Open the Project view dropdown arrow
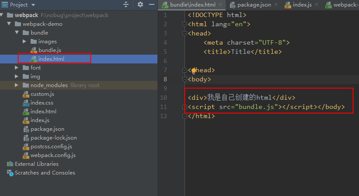The image size is (359, 196). pos(33,5)
